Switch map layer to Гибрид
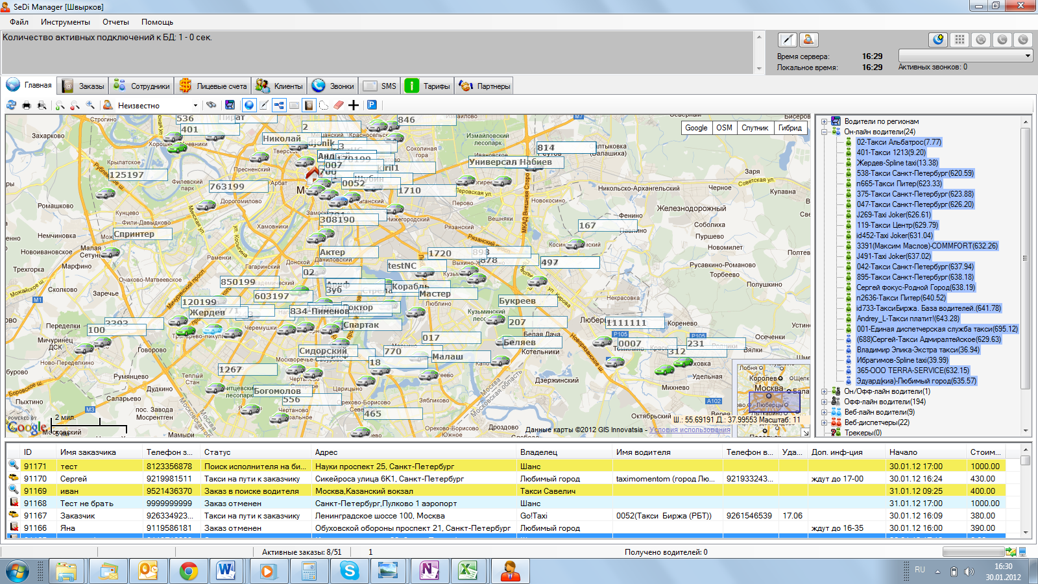The height and width of the screenshot is (584, 1038). click(x=790, y=128)
